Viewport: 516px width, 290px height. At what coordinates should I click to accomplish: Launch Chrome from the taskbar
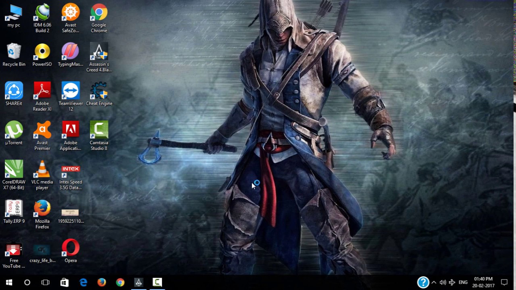(120, 282)
